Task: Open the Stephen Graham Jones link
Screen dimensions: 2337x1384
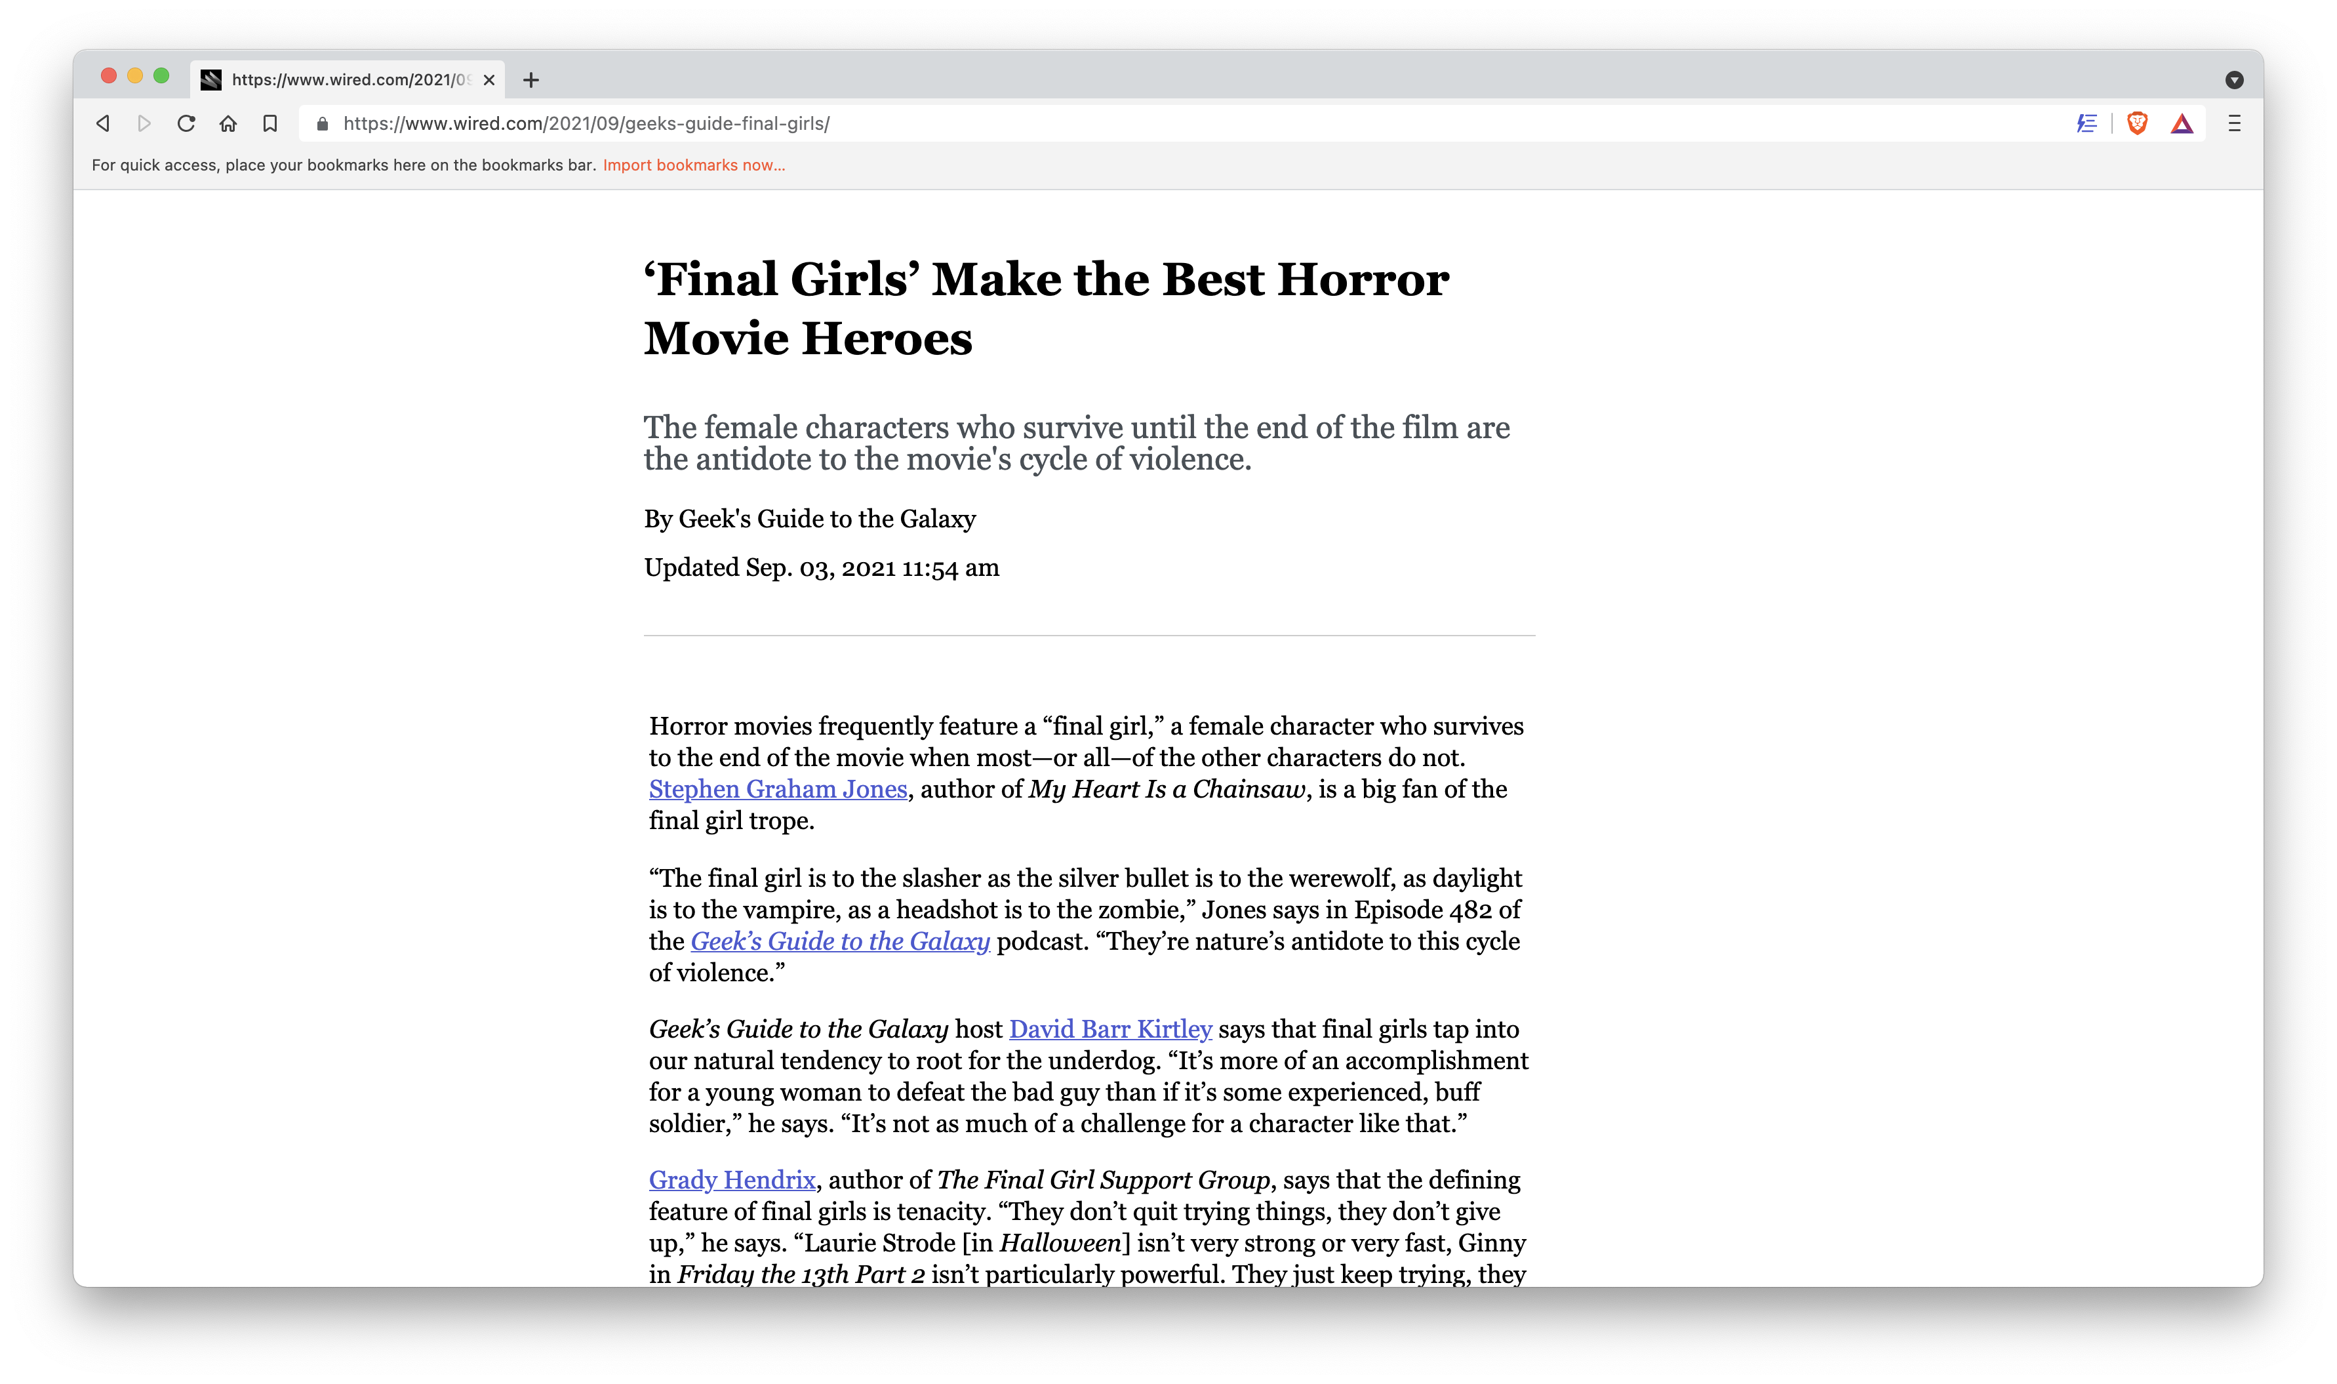Action: click(776, 789)
